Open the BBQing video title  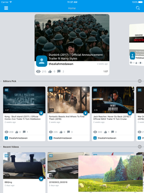pyautogui.click(x=8, y=182)
